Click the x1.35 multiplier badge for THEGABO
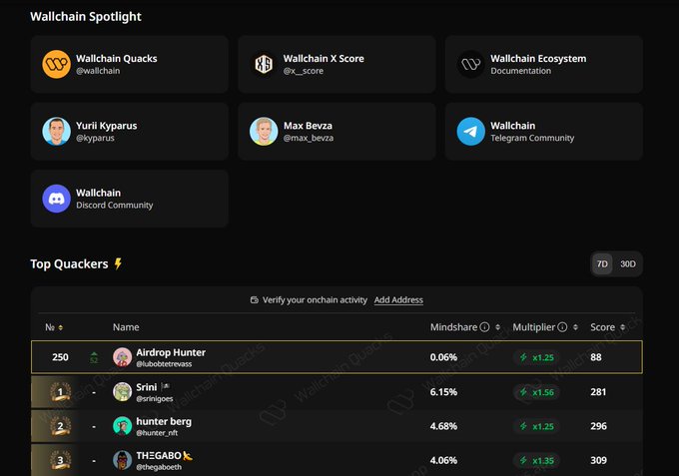The image size is (679, 476). point(537,460)
